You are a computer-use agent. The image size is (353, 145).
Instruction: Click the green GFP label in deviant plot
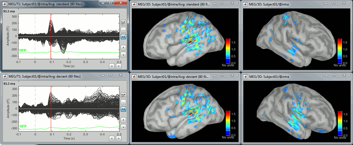[x=23, y=126]
